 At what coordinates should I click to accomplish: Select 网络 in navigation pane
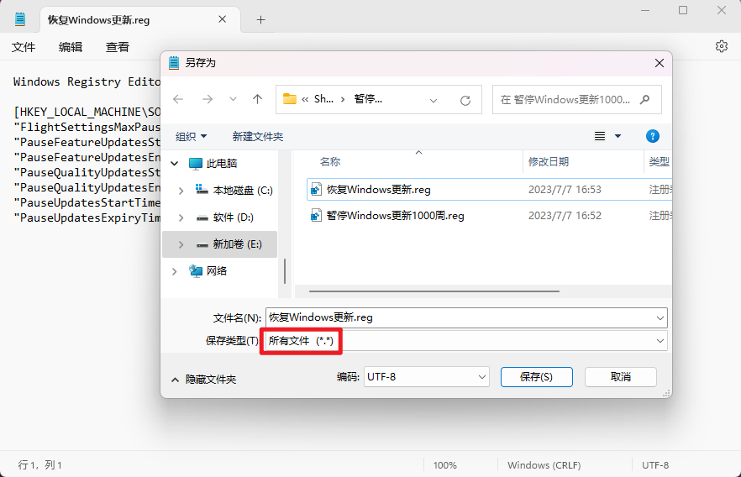(x=217, y=271)
